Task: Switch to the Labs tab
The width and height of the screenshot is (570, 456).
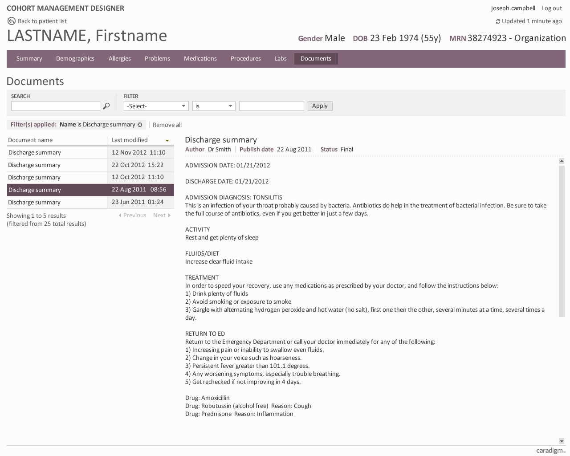Action: point(281,58)
